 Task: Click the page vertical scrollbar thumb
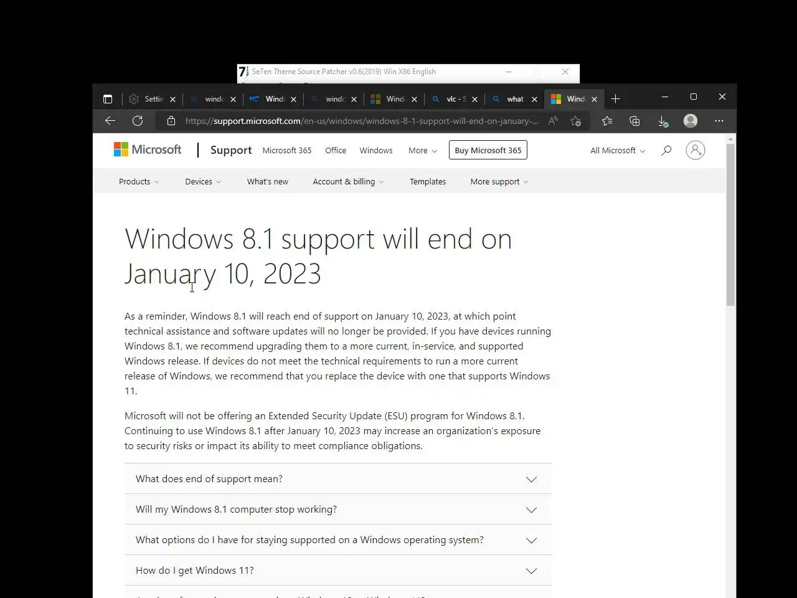(731, 224)
